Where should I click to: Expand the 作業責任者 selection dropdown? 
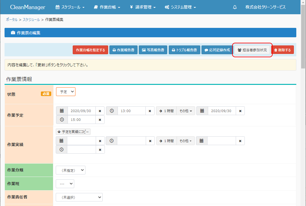pos(79,197)
